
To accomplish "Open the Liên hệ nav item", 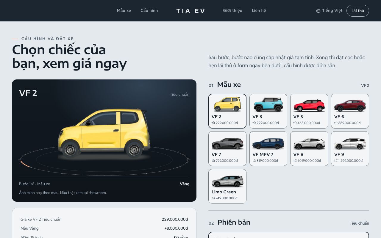I will click(x=259, y=10).
